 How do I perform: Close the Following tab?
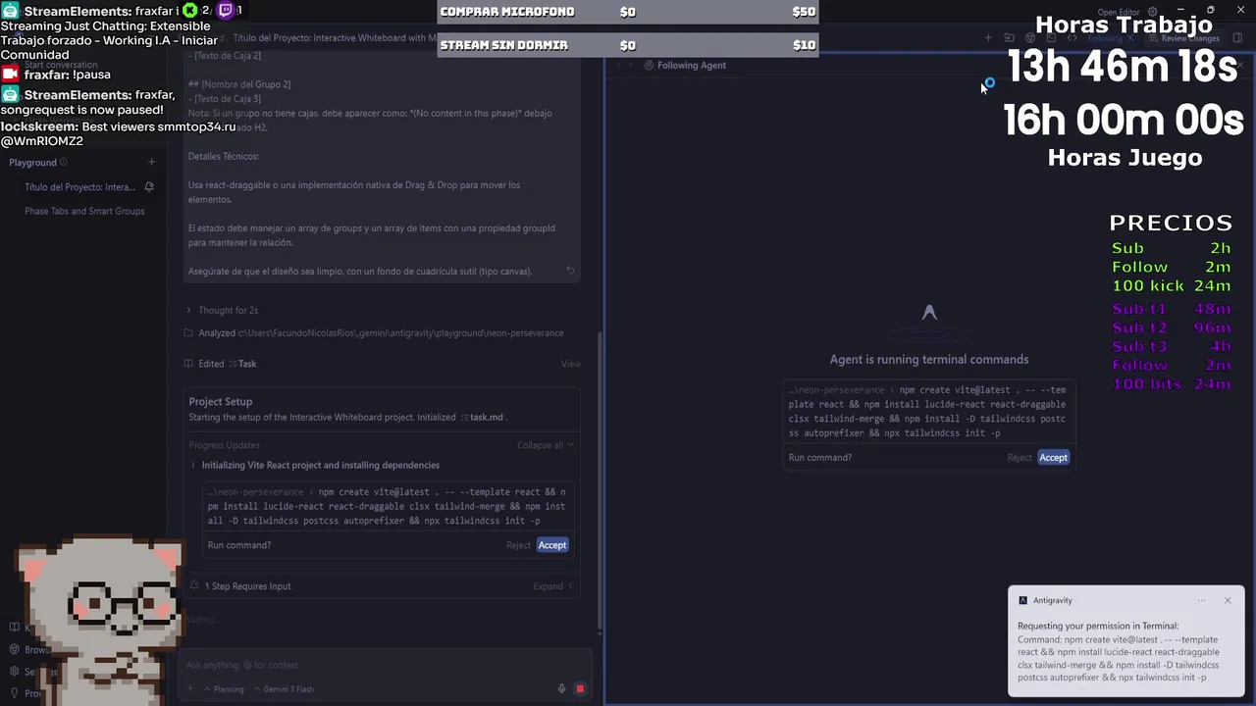point(1131,38)
